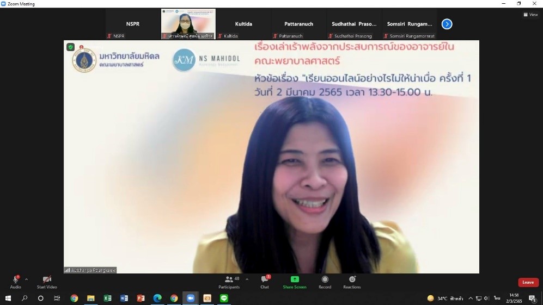The width and height of the screenshot is (543, 305).
Task: Show next participants with the blue arrow
Action: point(447,24)
